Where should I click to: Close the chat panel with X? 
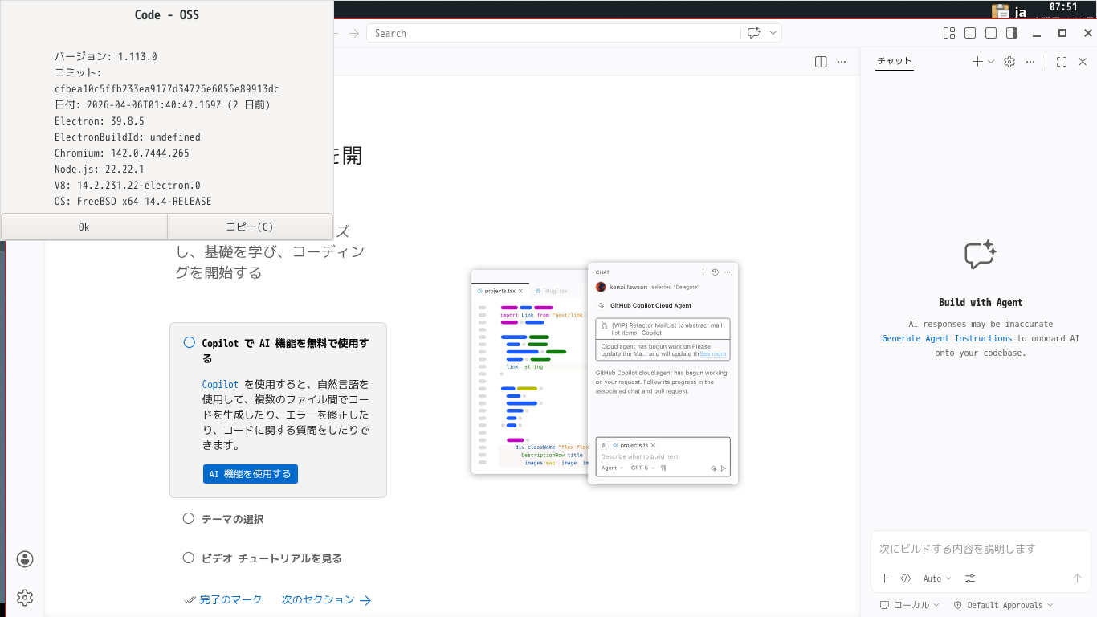click(1083, 62)
